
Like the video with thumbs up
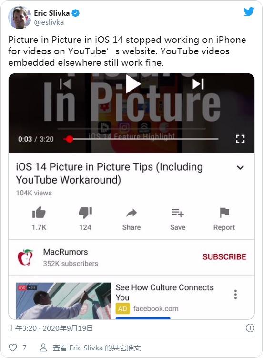click(39, 213)
